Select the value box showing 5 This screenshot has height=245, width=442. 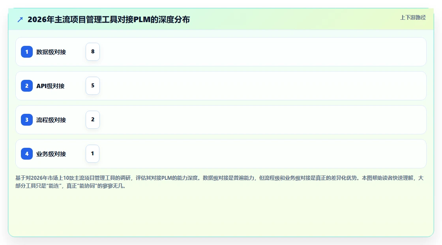(93, 85)
